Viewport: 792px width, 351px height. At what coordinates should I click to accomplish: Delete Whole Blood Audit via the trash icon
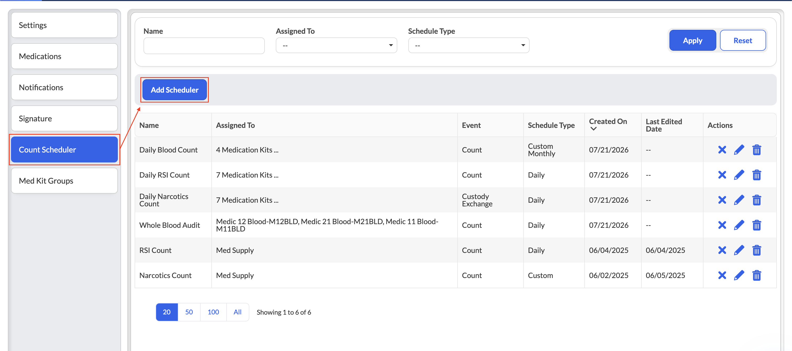(757, 225)
